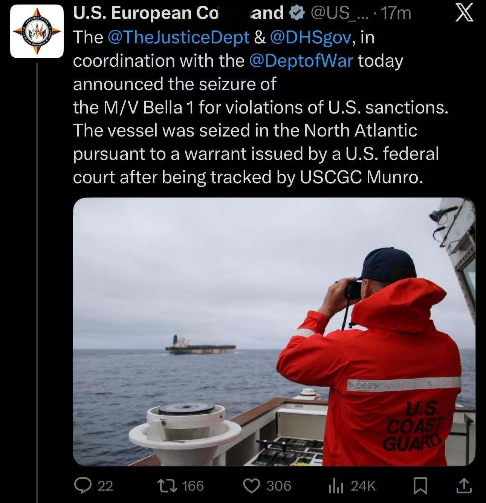Open the U.S. European Command profile avatar
Viewport: 486px width, 503px height.
coord(37,31)
